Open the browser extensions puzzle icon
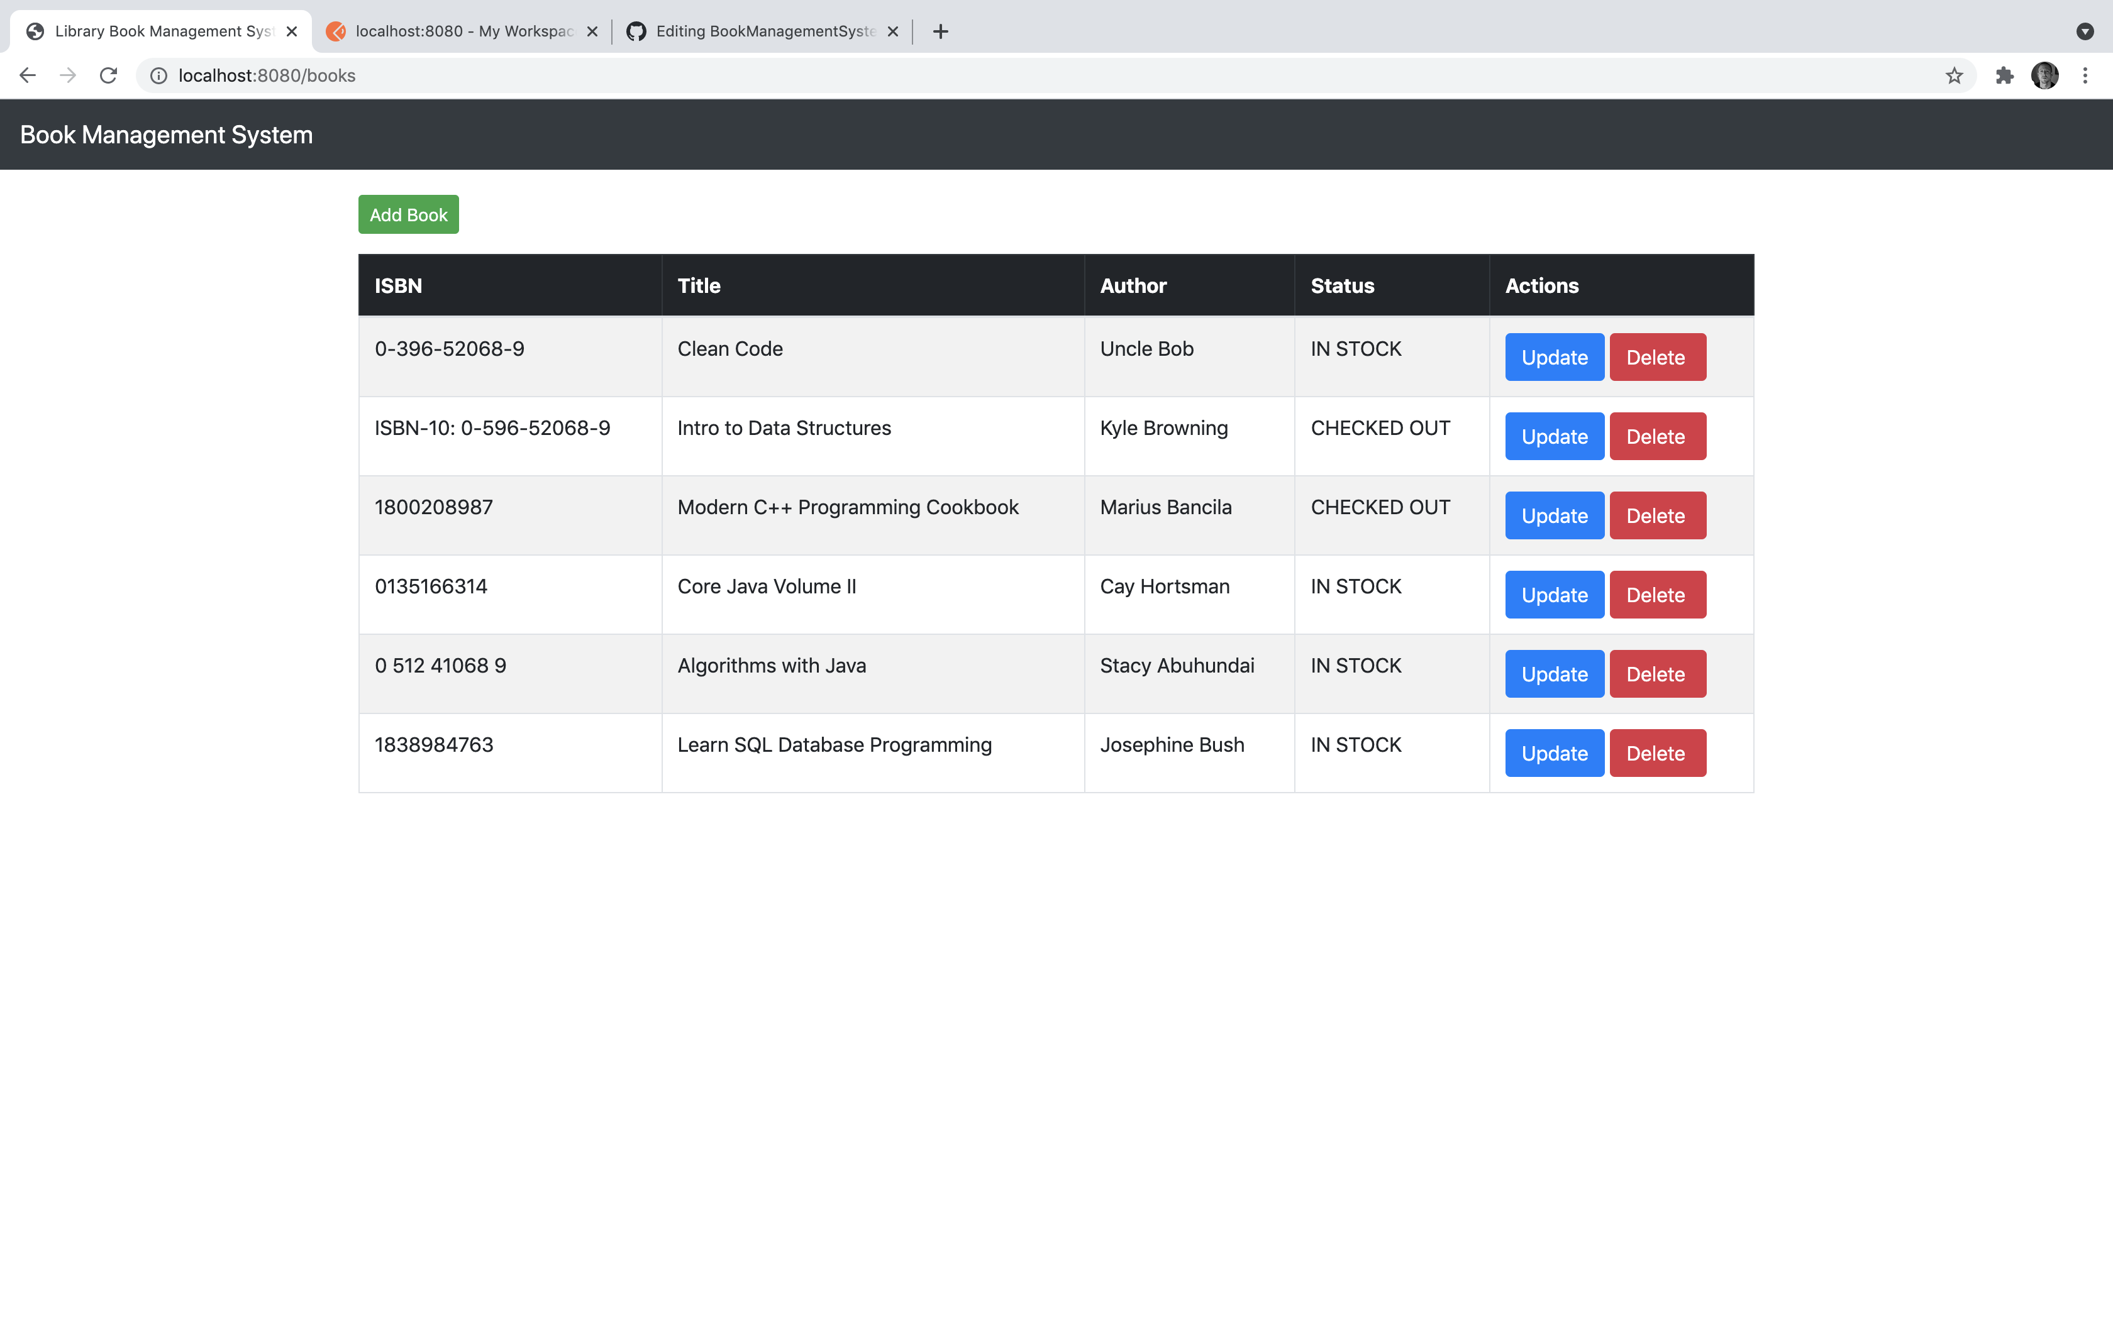2113x1320 pixels. (x=2004, y=75)
